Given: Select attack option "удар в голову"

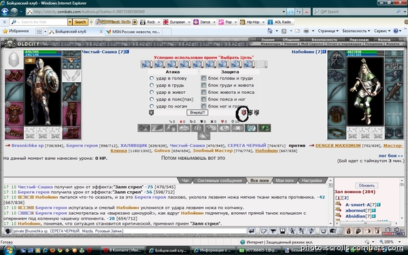Looking at the screenshot, I should (152, 78).
